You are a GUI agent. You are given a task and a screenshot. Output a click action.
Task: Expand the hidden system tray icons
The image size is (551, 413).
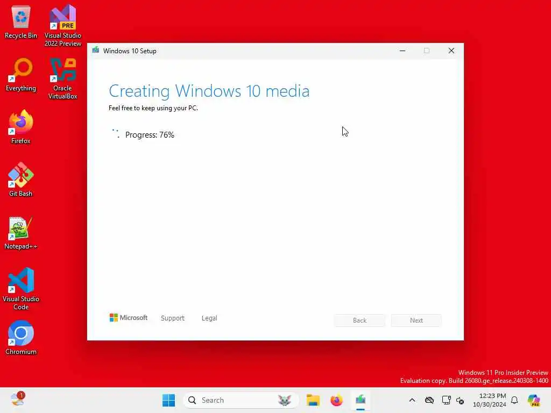coord(412,400)
